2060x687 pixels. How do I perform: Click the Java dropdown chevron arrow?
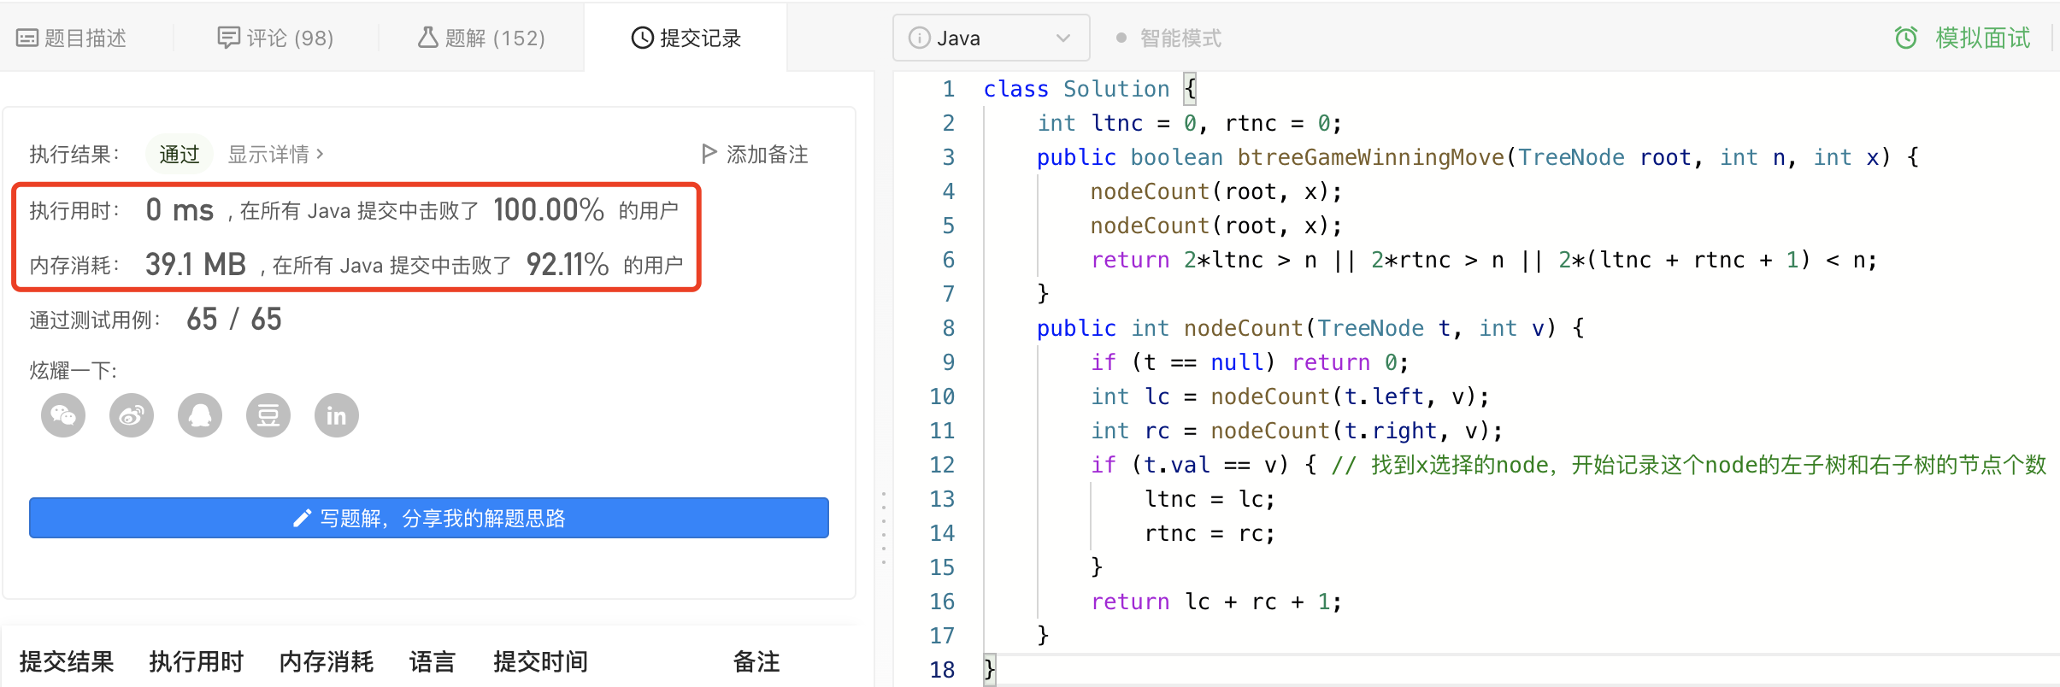click(1063, 38)
